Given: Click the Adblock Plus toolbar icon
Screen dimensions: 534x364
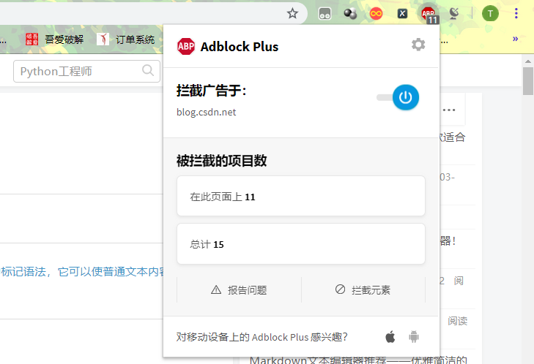Looking at the screenshot, I should 428,15.
